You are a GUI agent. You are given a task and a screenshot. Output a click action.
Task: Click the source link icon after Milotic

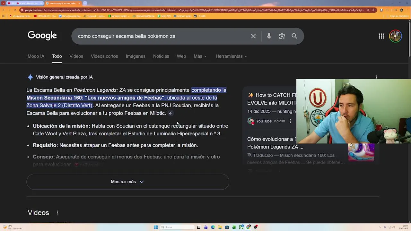click(171, 113)
